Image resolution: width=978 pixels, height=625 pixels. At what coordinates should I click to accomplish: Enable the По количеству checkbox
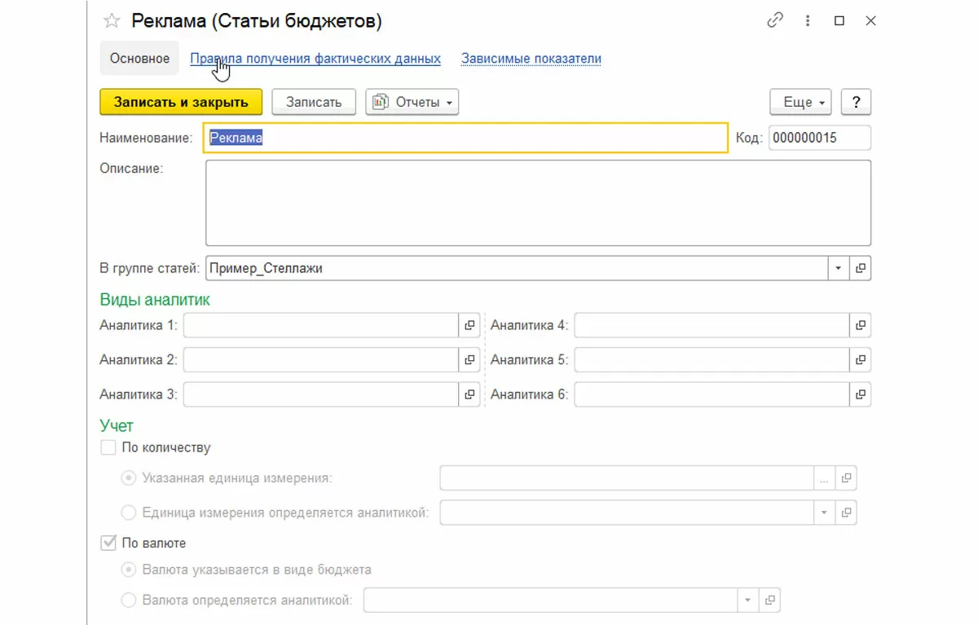[108, 447]
